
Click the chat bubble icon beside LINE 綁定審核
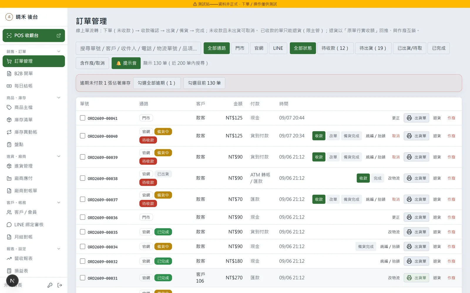(9, 225)
